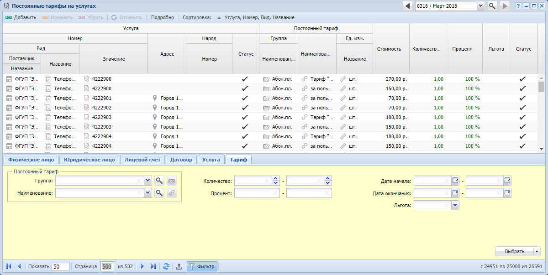
Task: Click the grid scrollbar down arrow
Action: point(541,149)
